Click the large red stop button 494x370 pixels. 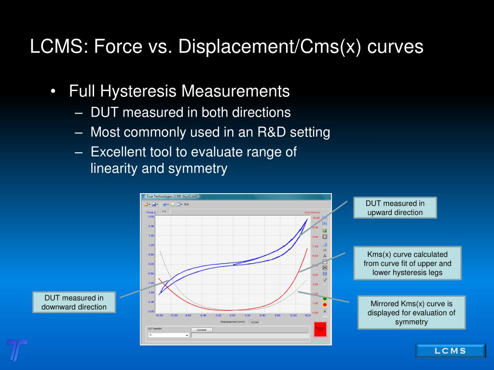pyautogui.click(x=320, y=329)
